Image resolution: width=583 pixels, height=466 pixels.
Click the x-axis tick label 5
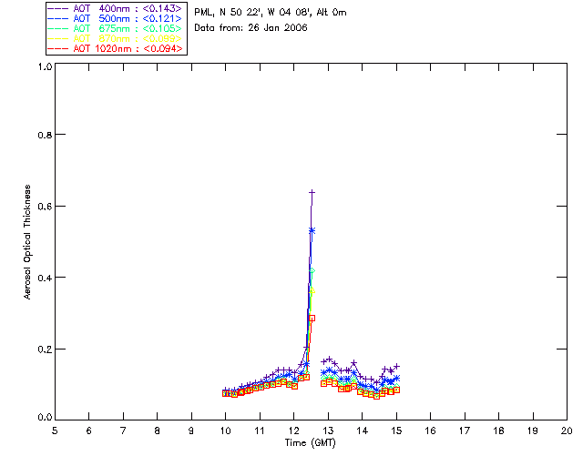[55, 431]
